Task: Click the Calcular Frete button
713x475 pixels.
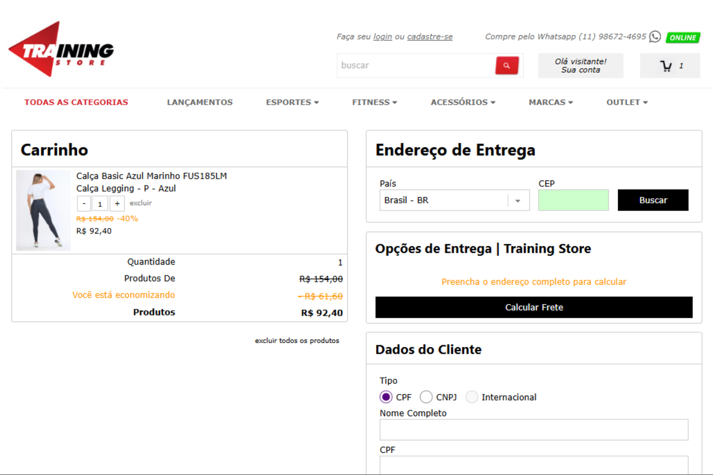Action: click(x=533, y=307)
